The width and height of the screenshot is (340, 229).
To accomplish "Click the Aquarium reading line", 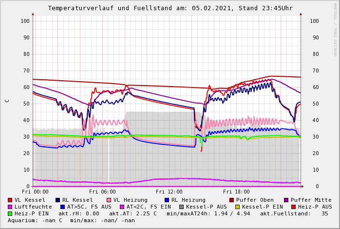I will coord(71,220).
